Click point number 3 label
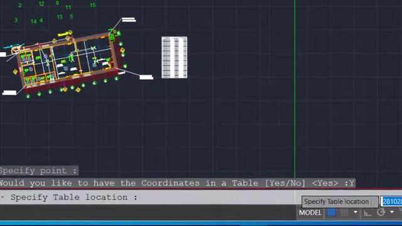Viewport: 402px width, 226px height. click(16, 20)
